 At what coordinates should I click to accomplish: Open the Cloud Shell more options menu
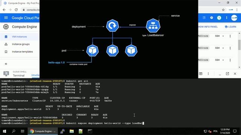pyautogui.click(x=208, y=74)
